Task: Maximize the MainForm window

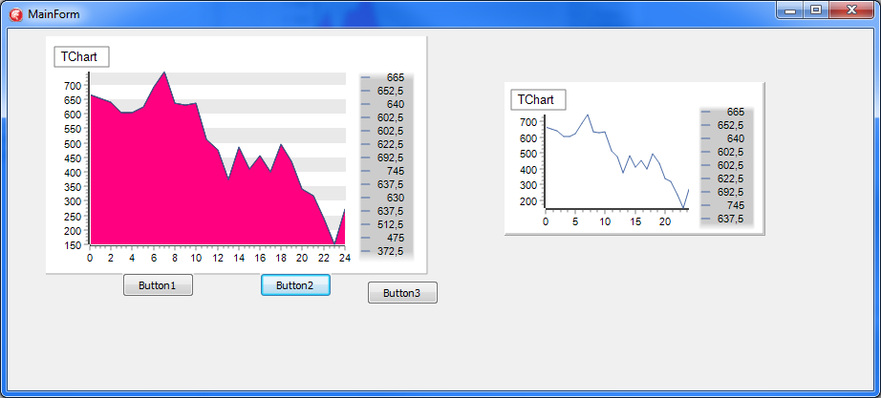Action: tap(816, 10)
